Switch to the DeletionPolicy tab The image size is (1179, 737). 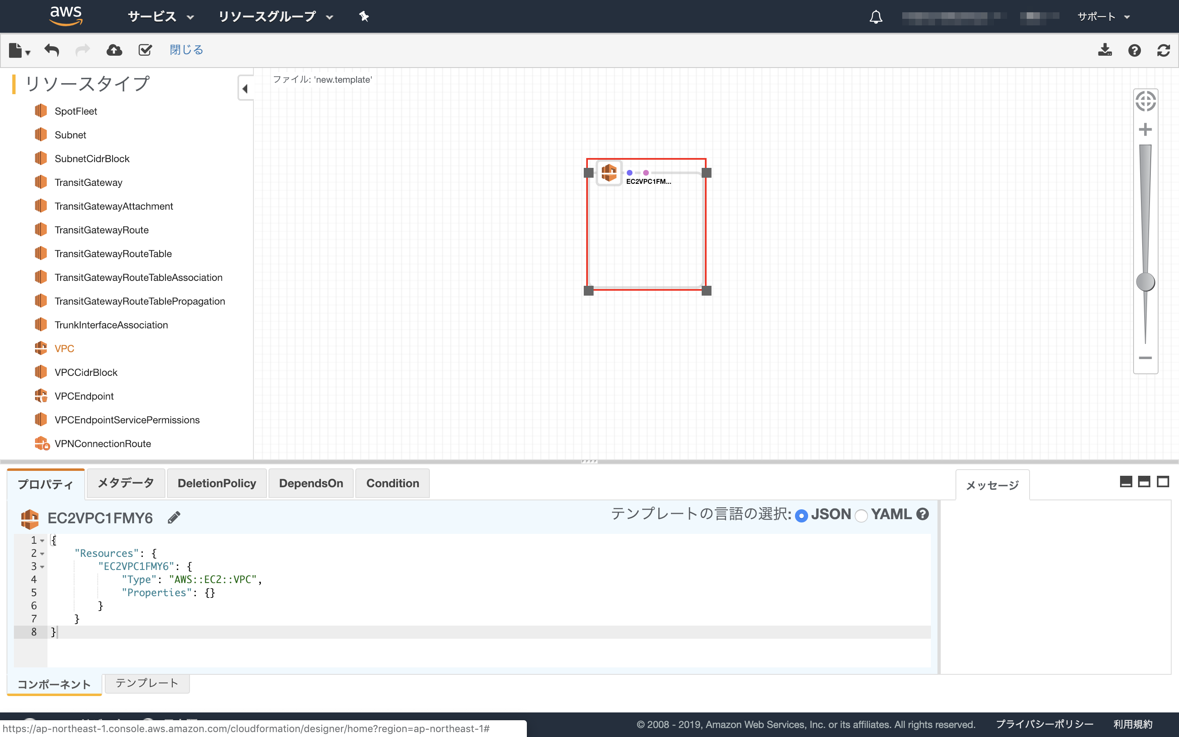click(x=217, y=483)
